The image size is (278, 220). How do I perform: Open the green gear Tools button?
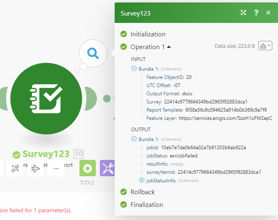[88, 168]
